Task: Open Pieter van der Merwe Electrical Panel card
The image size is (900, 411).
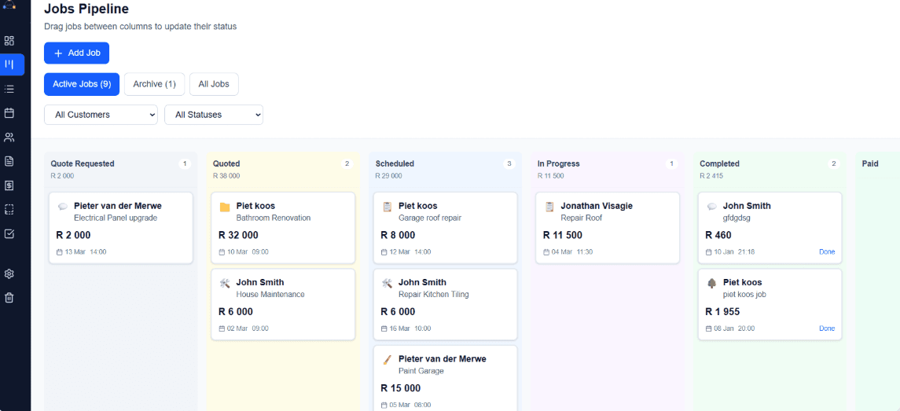Action: click(120, 228)
